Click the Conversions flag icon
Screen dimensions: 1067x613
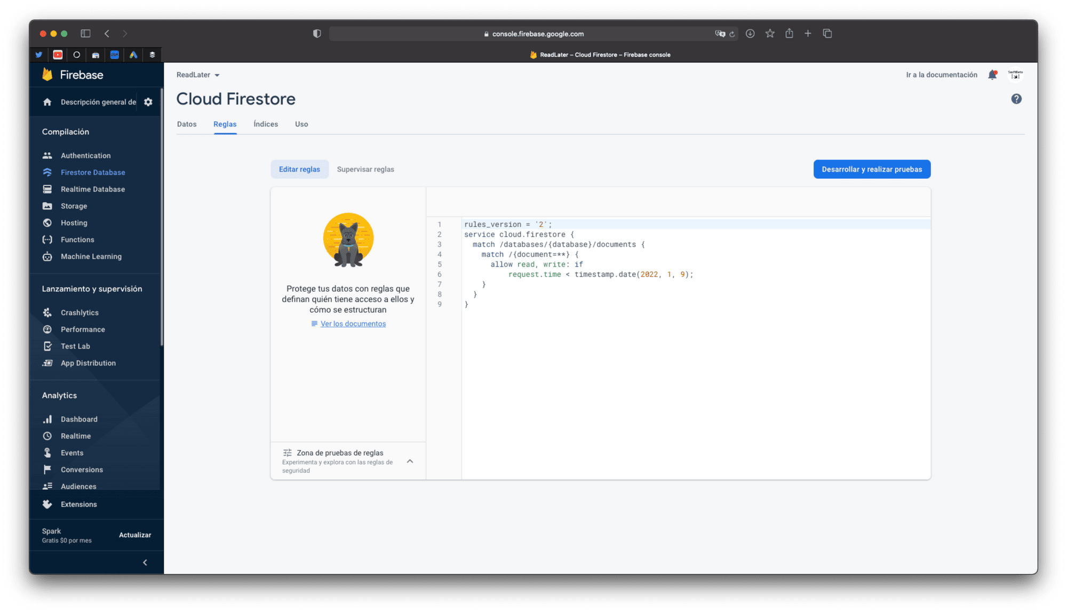point(47,470)
